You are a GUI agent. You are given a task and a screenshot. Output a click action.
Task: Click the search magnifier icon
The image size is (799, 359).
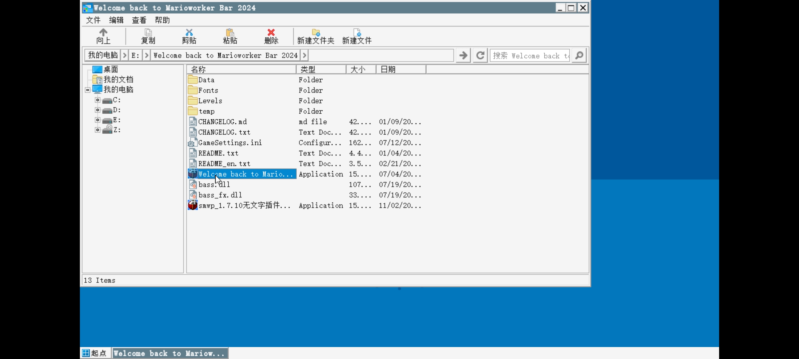coord(579,55)
